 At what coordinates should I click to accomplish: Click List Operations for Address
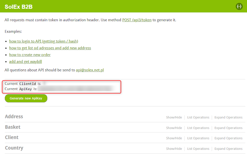(198, 117)
